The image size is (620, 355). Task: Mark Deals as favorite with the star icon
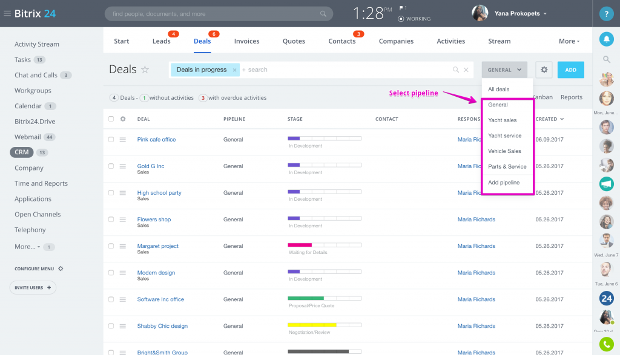click(x=145, y=70)
